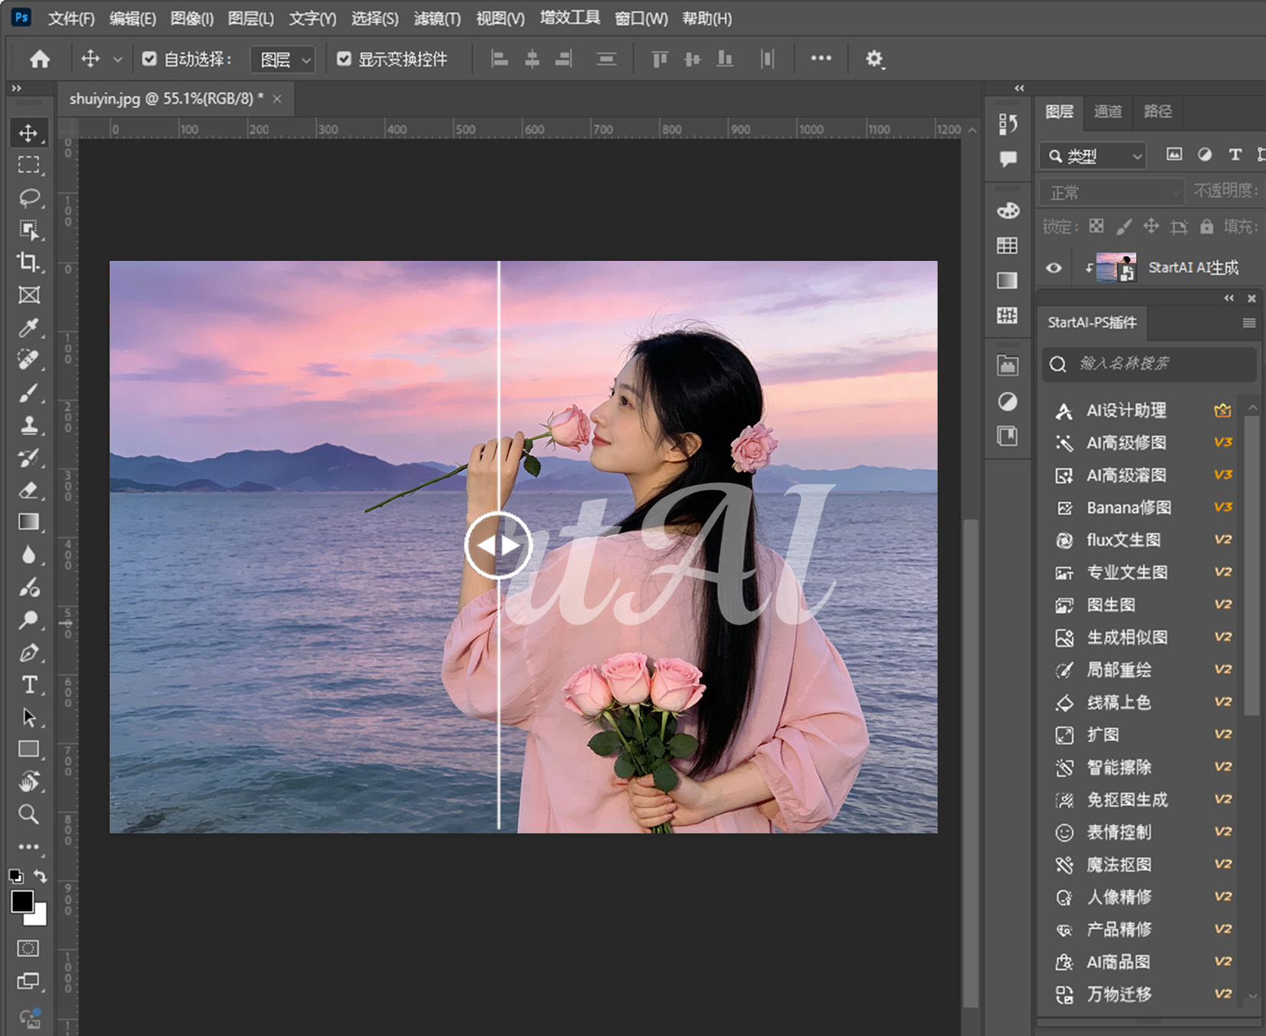Select the Clone Stamp tool
This screenshot has width=1266, height=1036.
(28, 425)
